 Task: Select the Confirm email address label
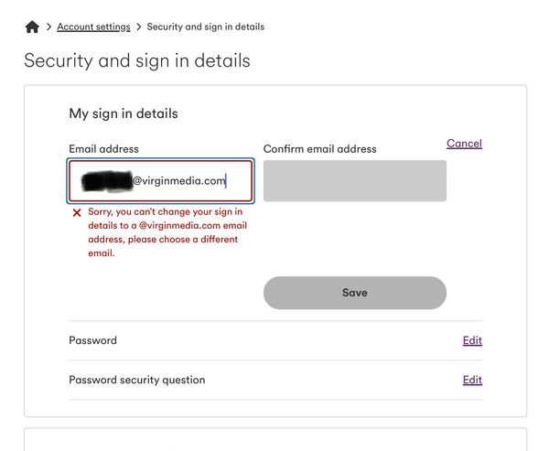click(x=319, y=149)
